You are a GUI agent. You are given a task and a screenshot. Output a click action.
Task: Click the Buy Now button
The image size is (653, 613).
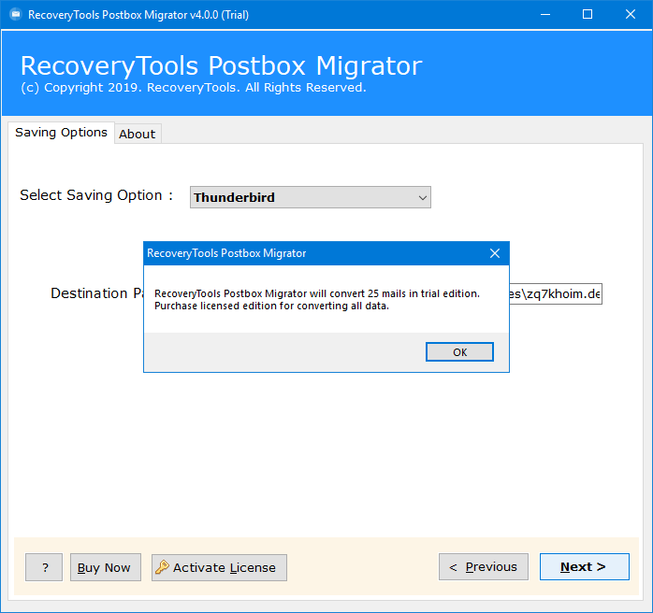point(106,567)
